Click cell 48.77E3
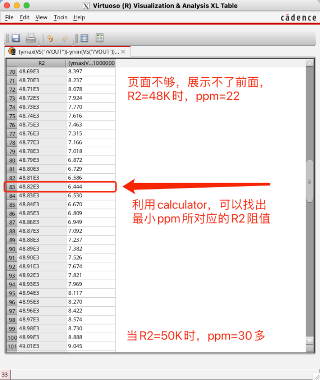320x380 pixels. point(41,142)
